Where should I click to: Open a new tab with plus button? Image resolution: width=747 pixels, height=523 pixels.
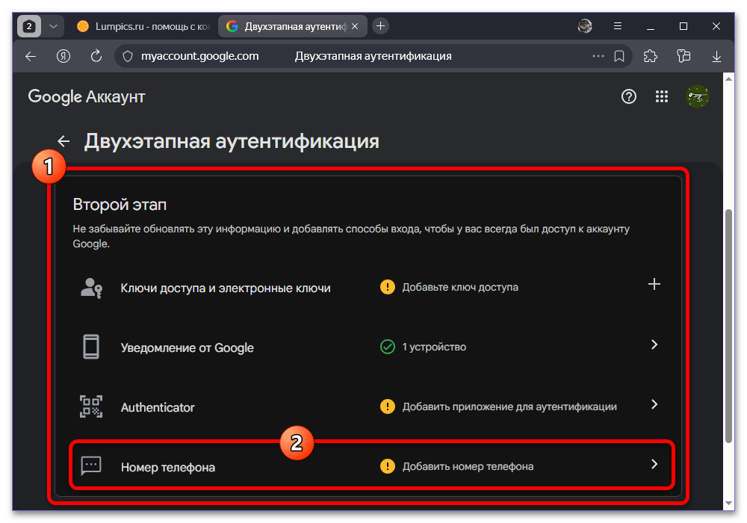click(x=380, y=26)
